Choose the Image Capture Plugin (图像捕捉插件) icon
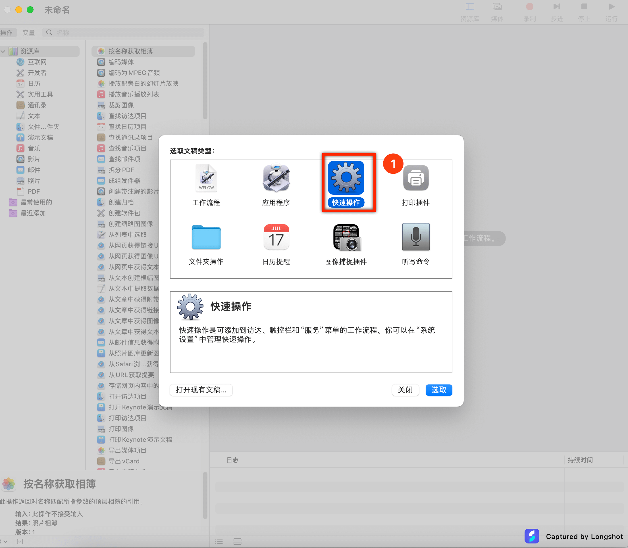This screenshot has width=628, height=548. click(346, 237)
